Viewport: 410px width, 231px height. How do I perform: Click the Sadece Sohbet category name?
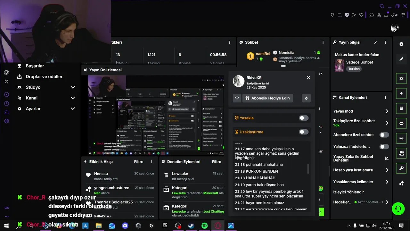click(x=359, y=62)
